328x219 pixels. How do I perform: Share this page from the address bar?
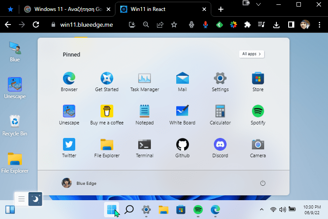pos(160,25)
